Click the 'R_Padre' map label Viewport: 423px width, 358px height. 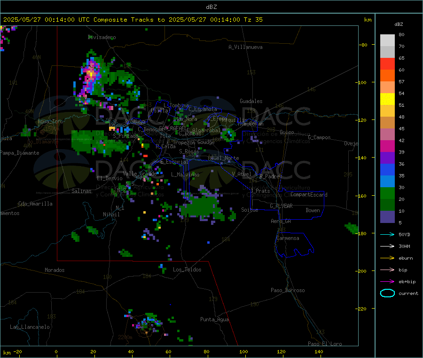(x=269, y=176)
